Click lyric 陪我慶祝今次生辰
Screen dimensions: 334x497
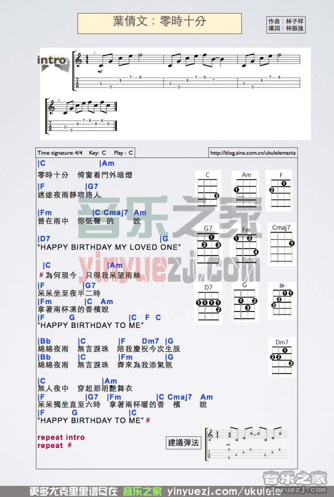[149, 349]
